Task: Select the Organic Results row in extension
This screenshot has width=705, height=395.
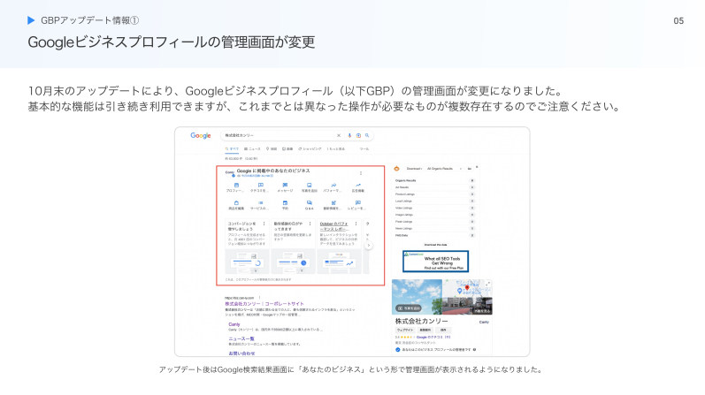Action: click(434, 180)
